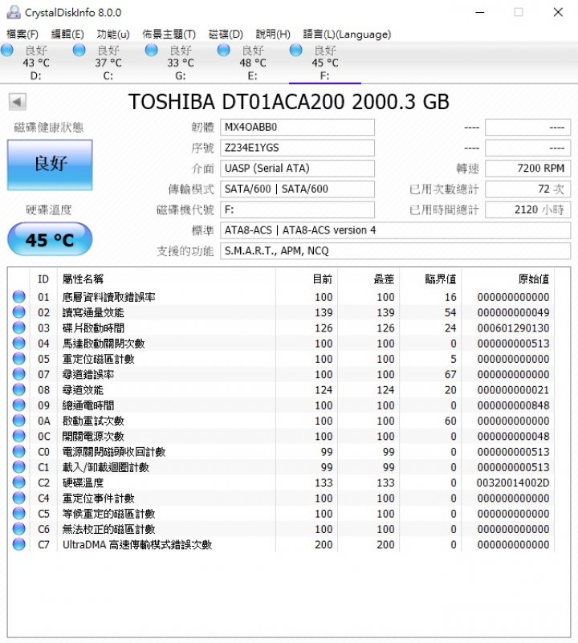This screenshot has height=643, width=578.
Task: Select the 硬碟溫度 attribute row
Action: 281,482
